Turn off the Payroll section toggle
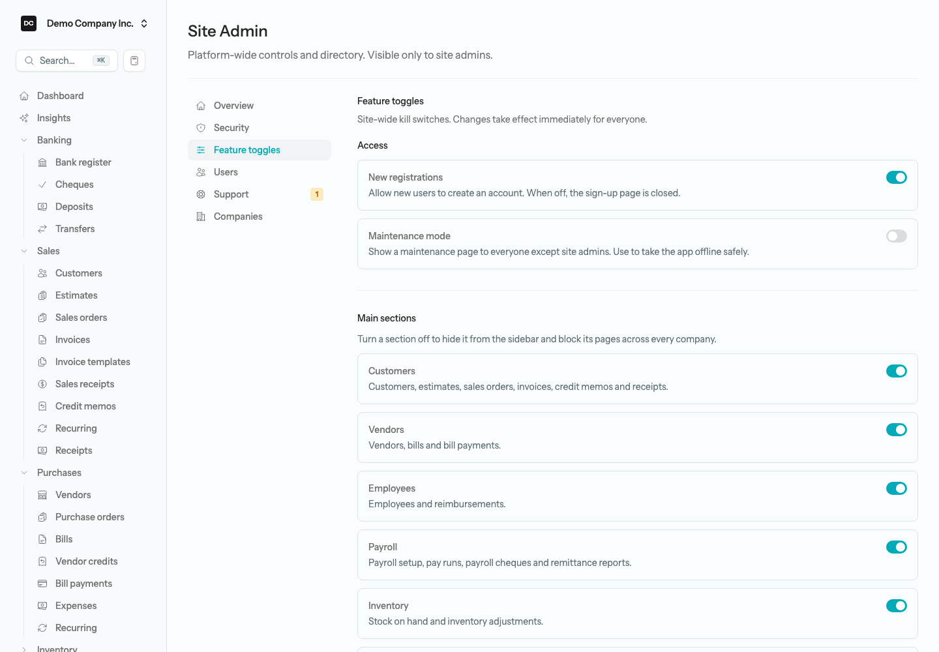Viewport: 939px width, 652px height. (x=897, y=547)
